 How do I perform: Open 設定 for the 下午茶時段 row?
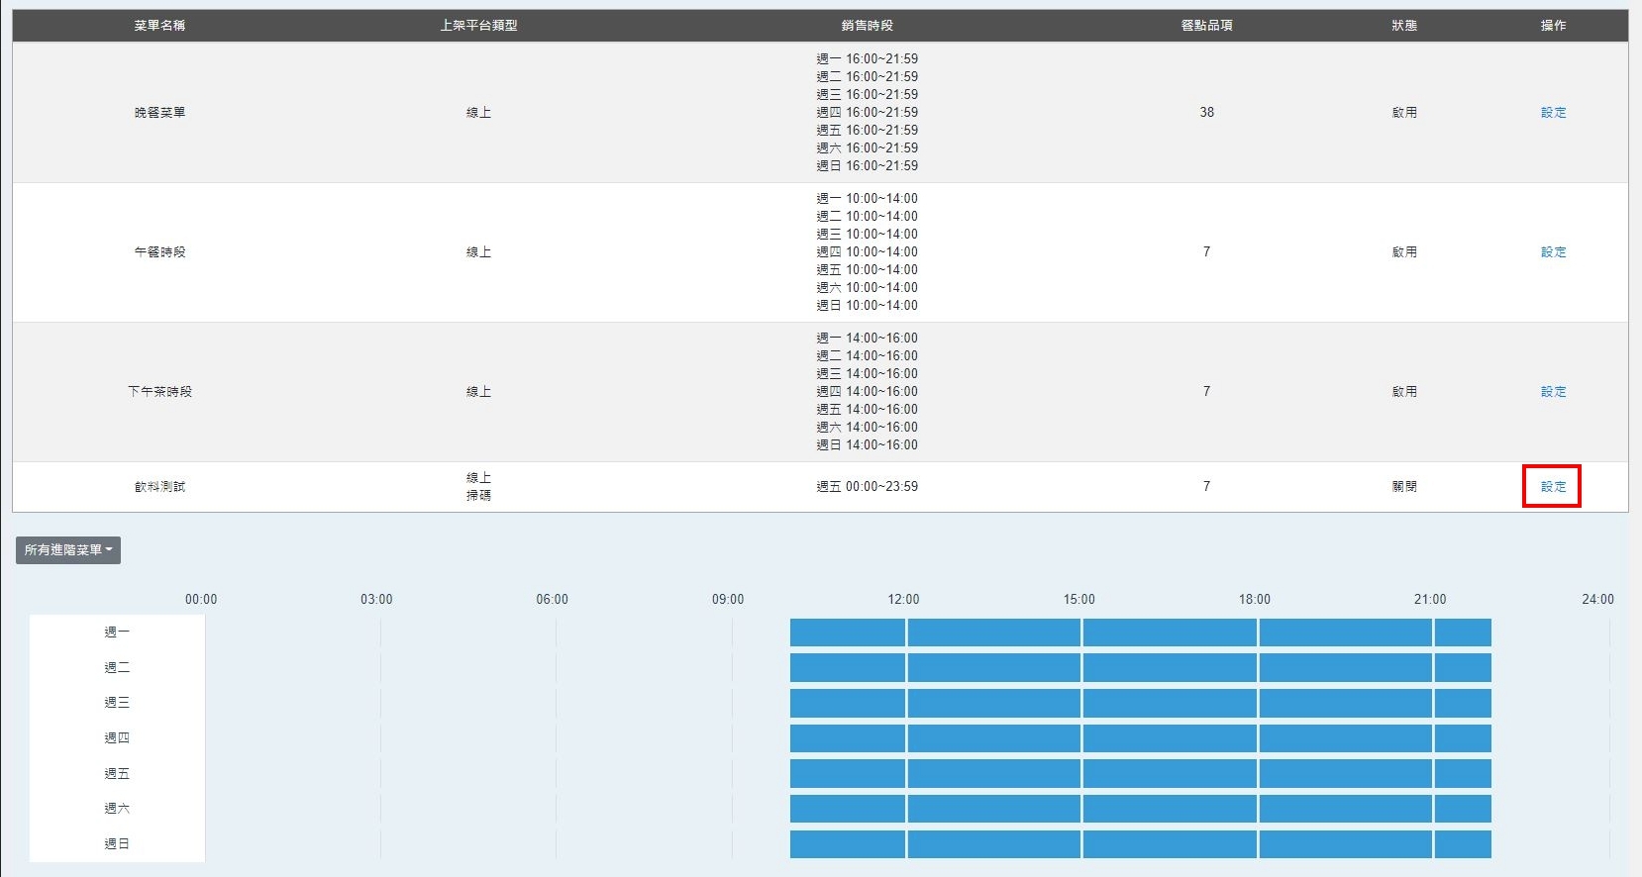pyautogui.click(x=1552, y=392)
